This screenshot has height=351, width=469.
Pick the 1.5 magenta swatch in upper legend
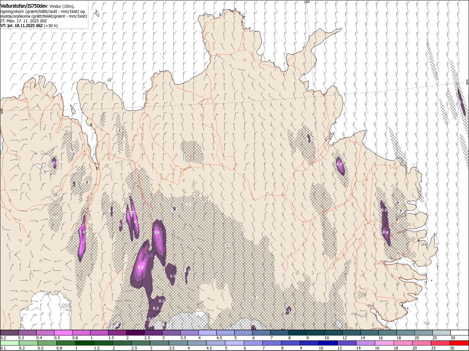pos(117,333)
